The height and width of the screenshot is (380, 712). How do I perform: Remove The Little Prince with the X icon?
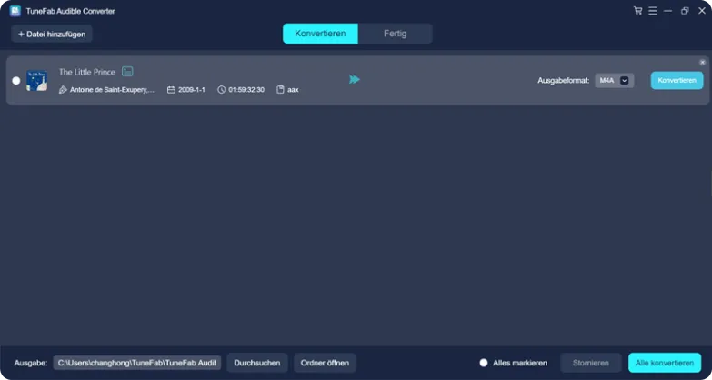point(702,62)
